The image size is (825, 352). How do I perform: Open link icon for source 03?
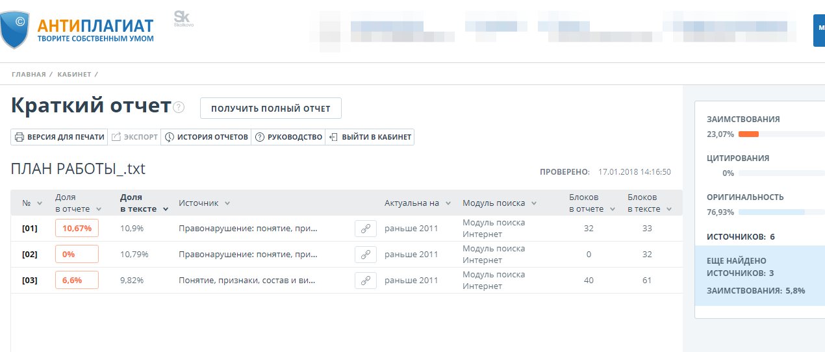[365, 281]
